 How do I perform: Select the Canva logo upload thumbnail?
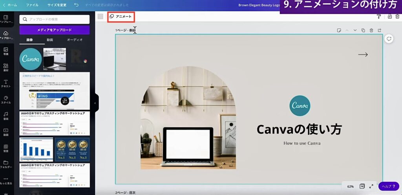[31, 59]
